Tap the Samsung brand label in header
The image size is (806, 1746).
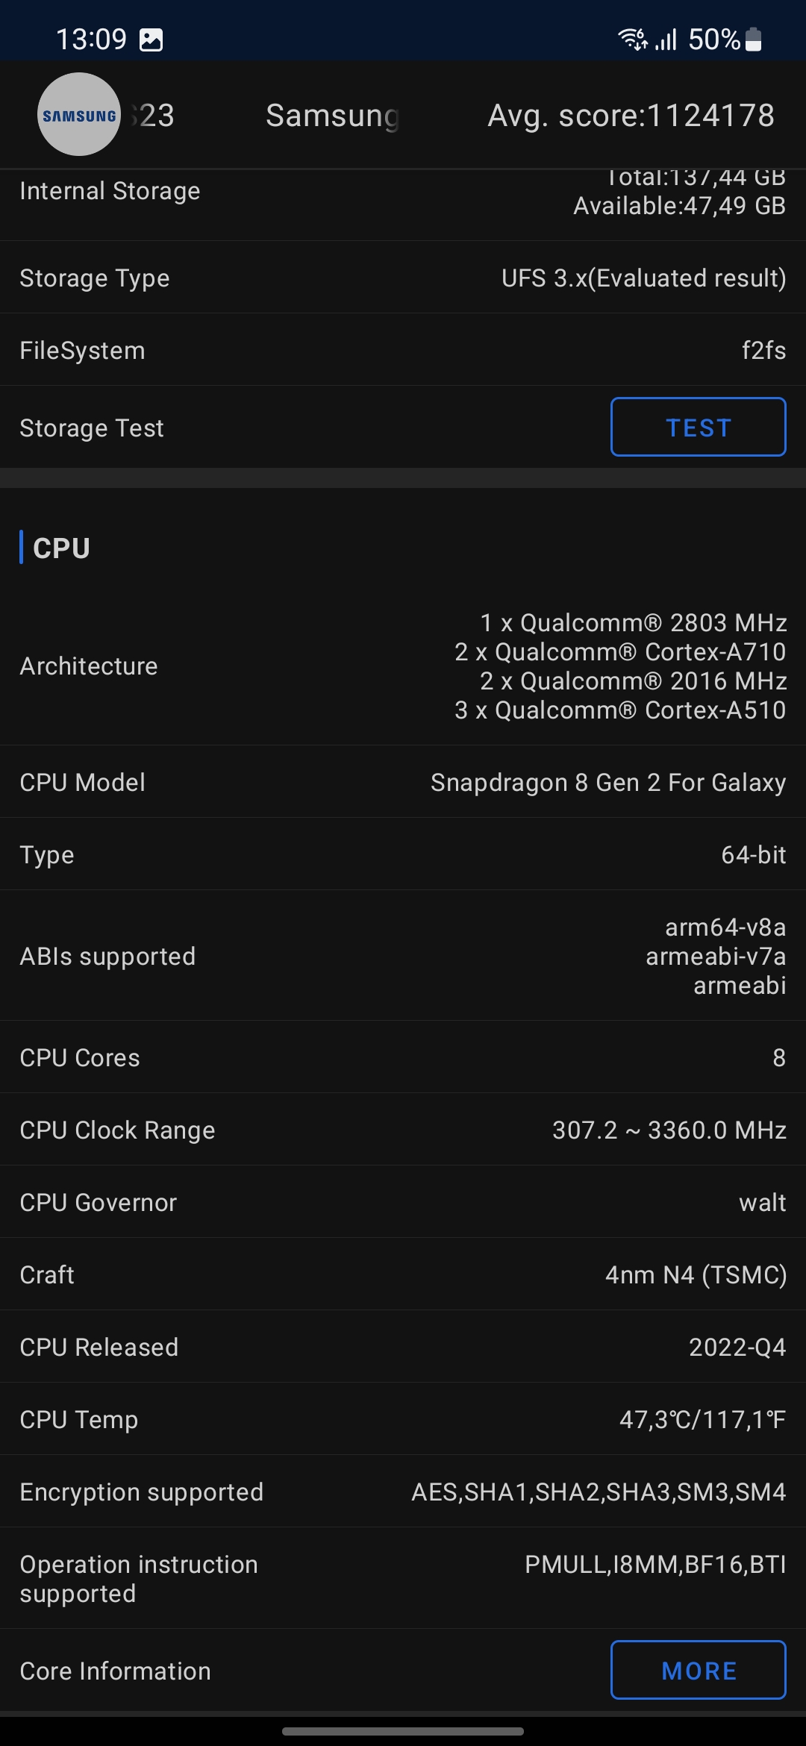pyautogui.click(x=333, y=116)
